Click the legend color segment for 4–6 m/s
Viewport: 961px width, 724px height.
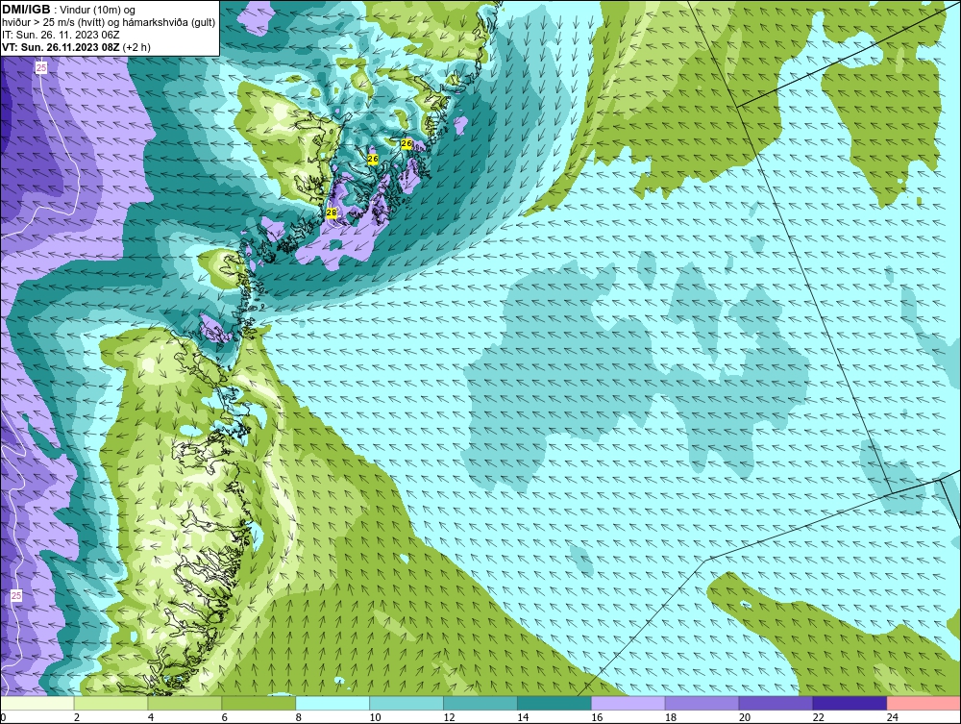tap(185, 703)
